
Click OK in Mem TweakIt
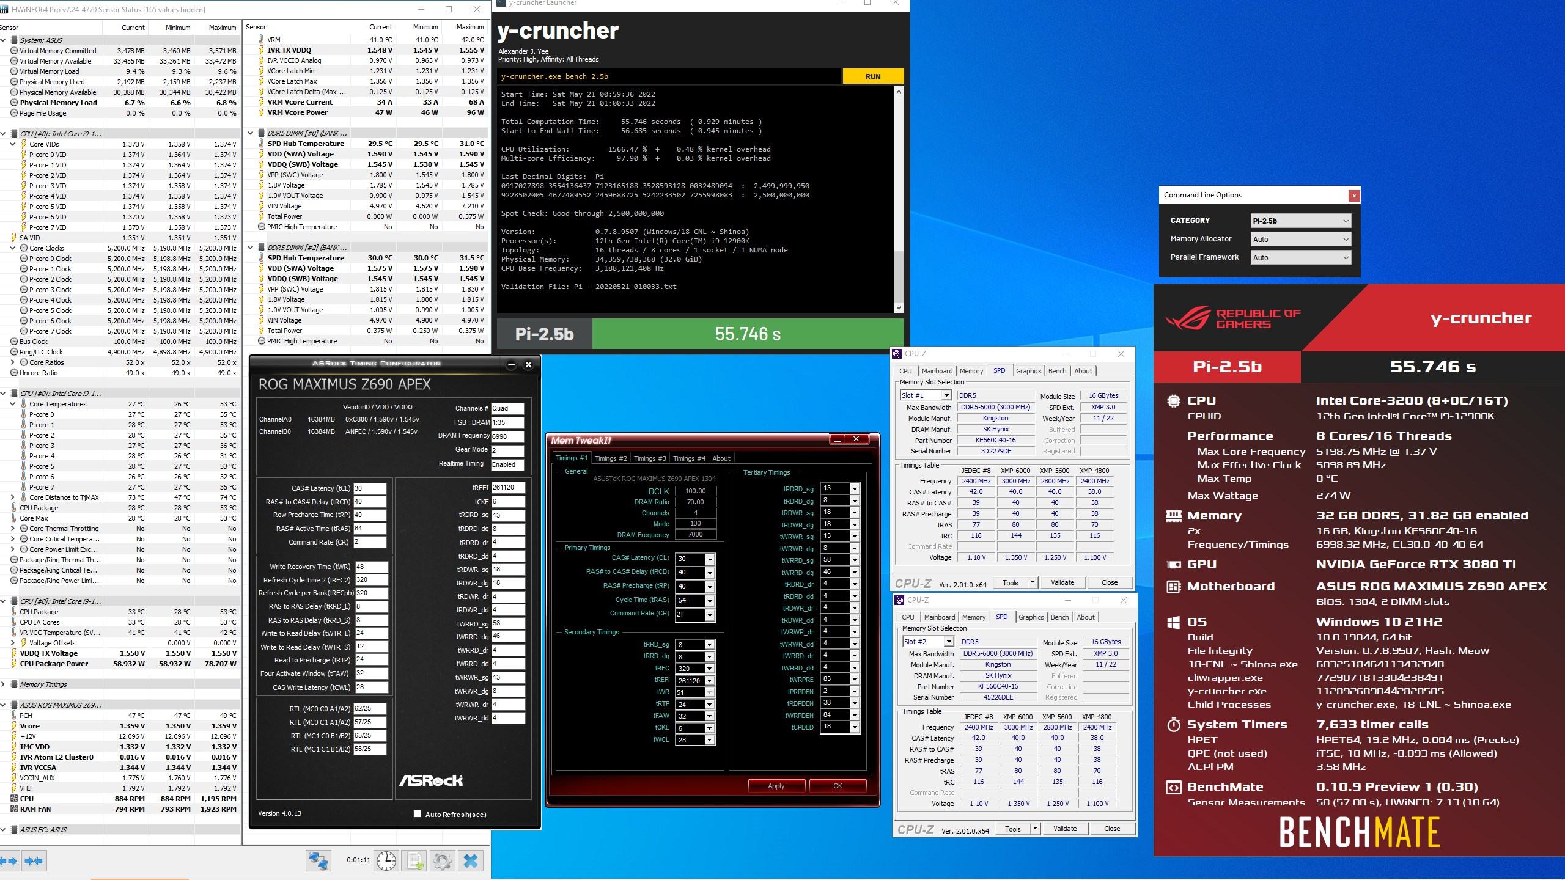[838, 786]
